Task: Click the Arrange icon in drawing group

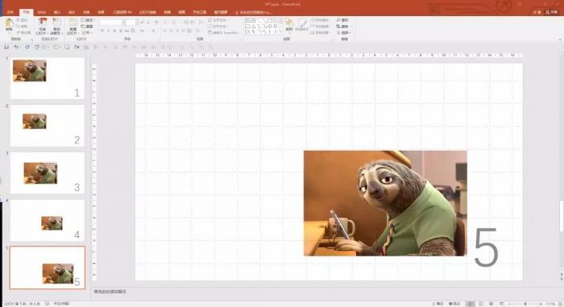Action: 288,25
